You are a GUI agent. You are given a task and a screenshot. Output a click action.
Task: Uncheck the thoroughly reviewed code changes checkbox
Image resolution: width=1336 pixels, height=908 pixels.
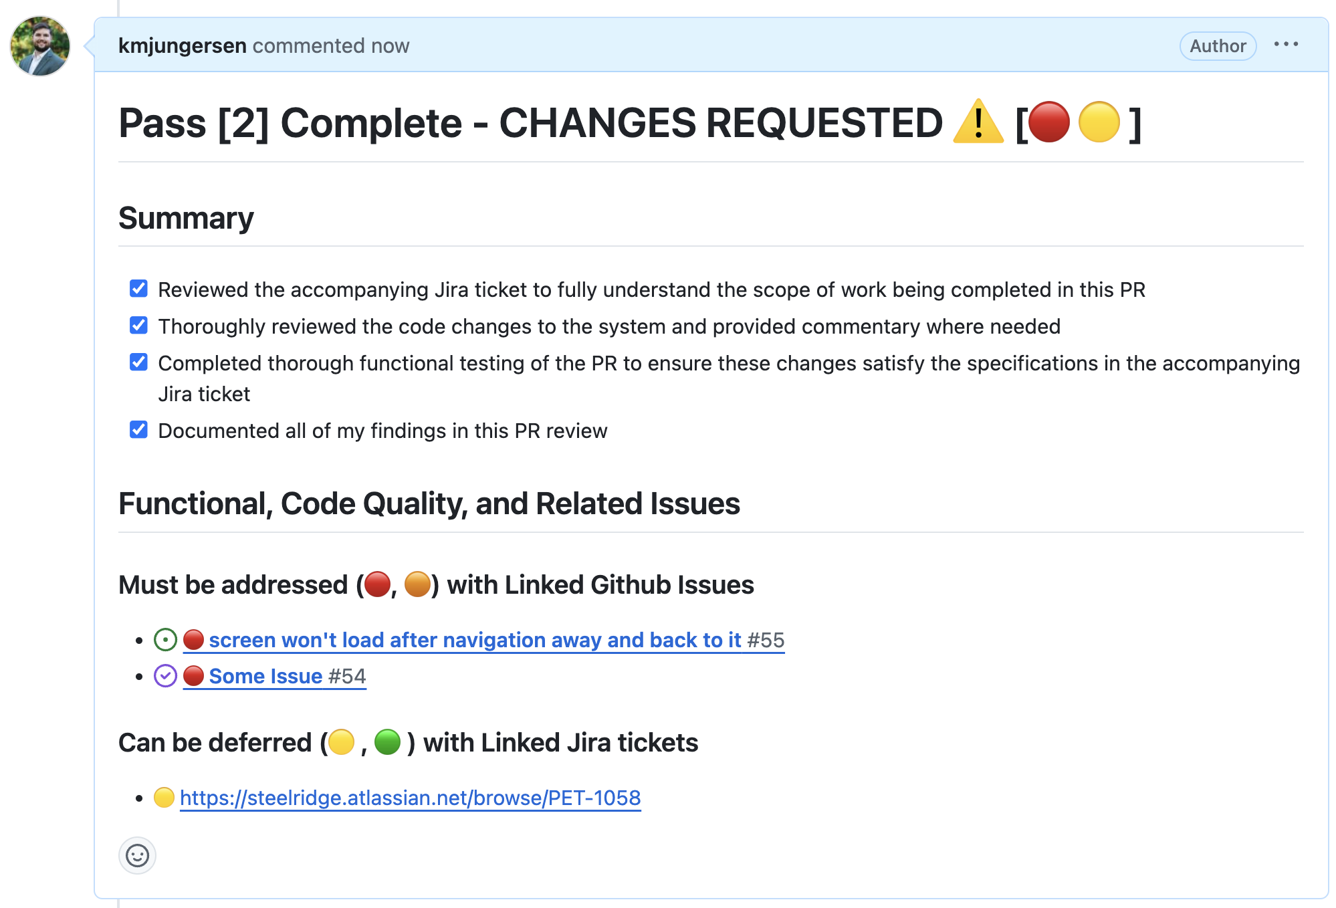(138, 326)
